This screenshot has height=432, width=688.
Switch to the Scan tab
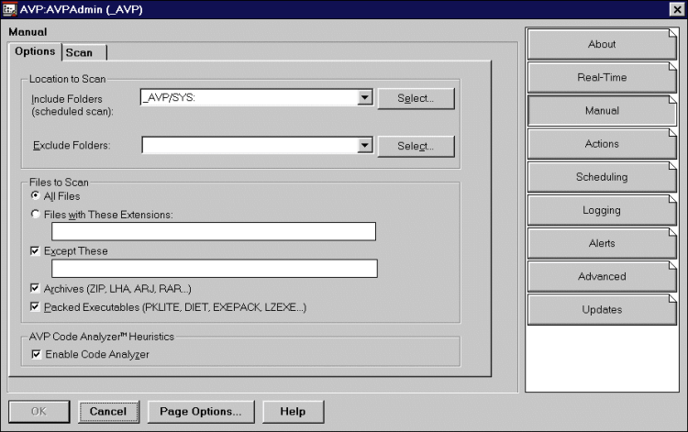coord(83,52)
